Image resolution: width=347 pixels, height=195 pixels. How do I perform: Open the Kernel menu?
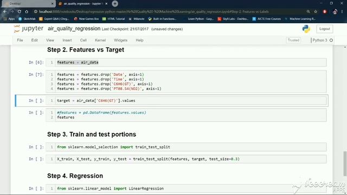tap(100, 40)
